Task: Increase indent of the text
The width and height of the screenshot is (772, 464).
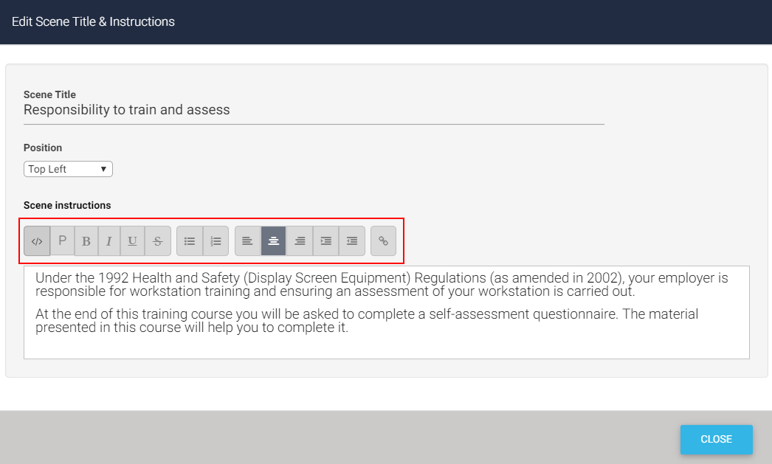Action: point(325,241)
